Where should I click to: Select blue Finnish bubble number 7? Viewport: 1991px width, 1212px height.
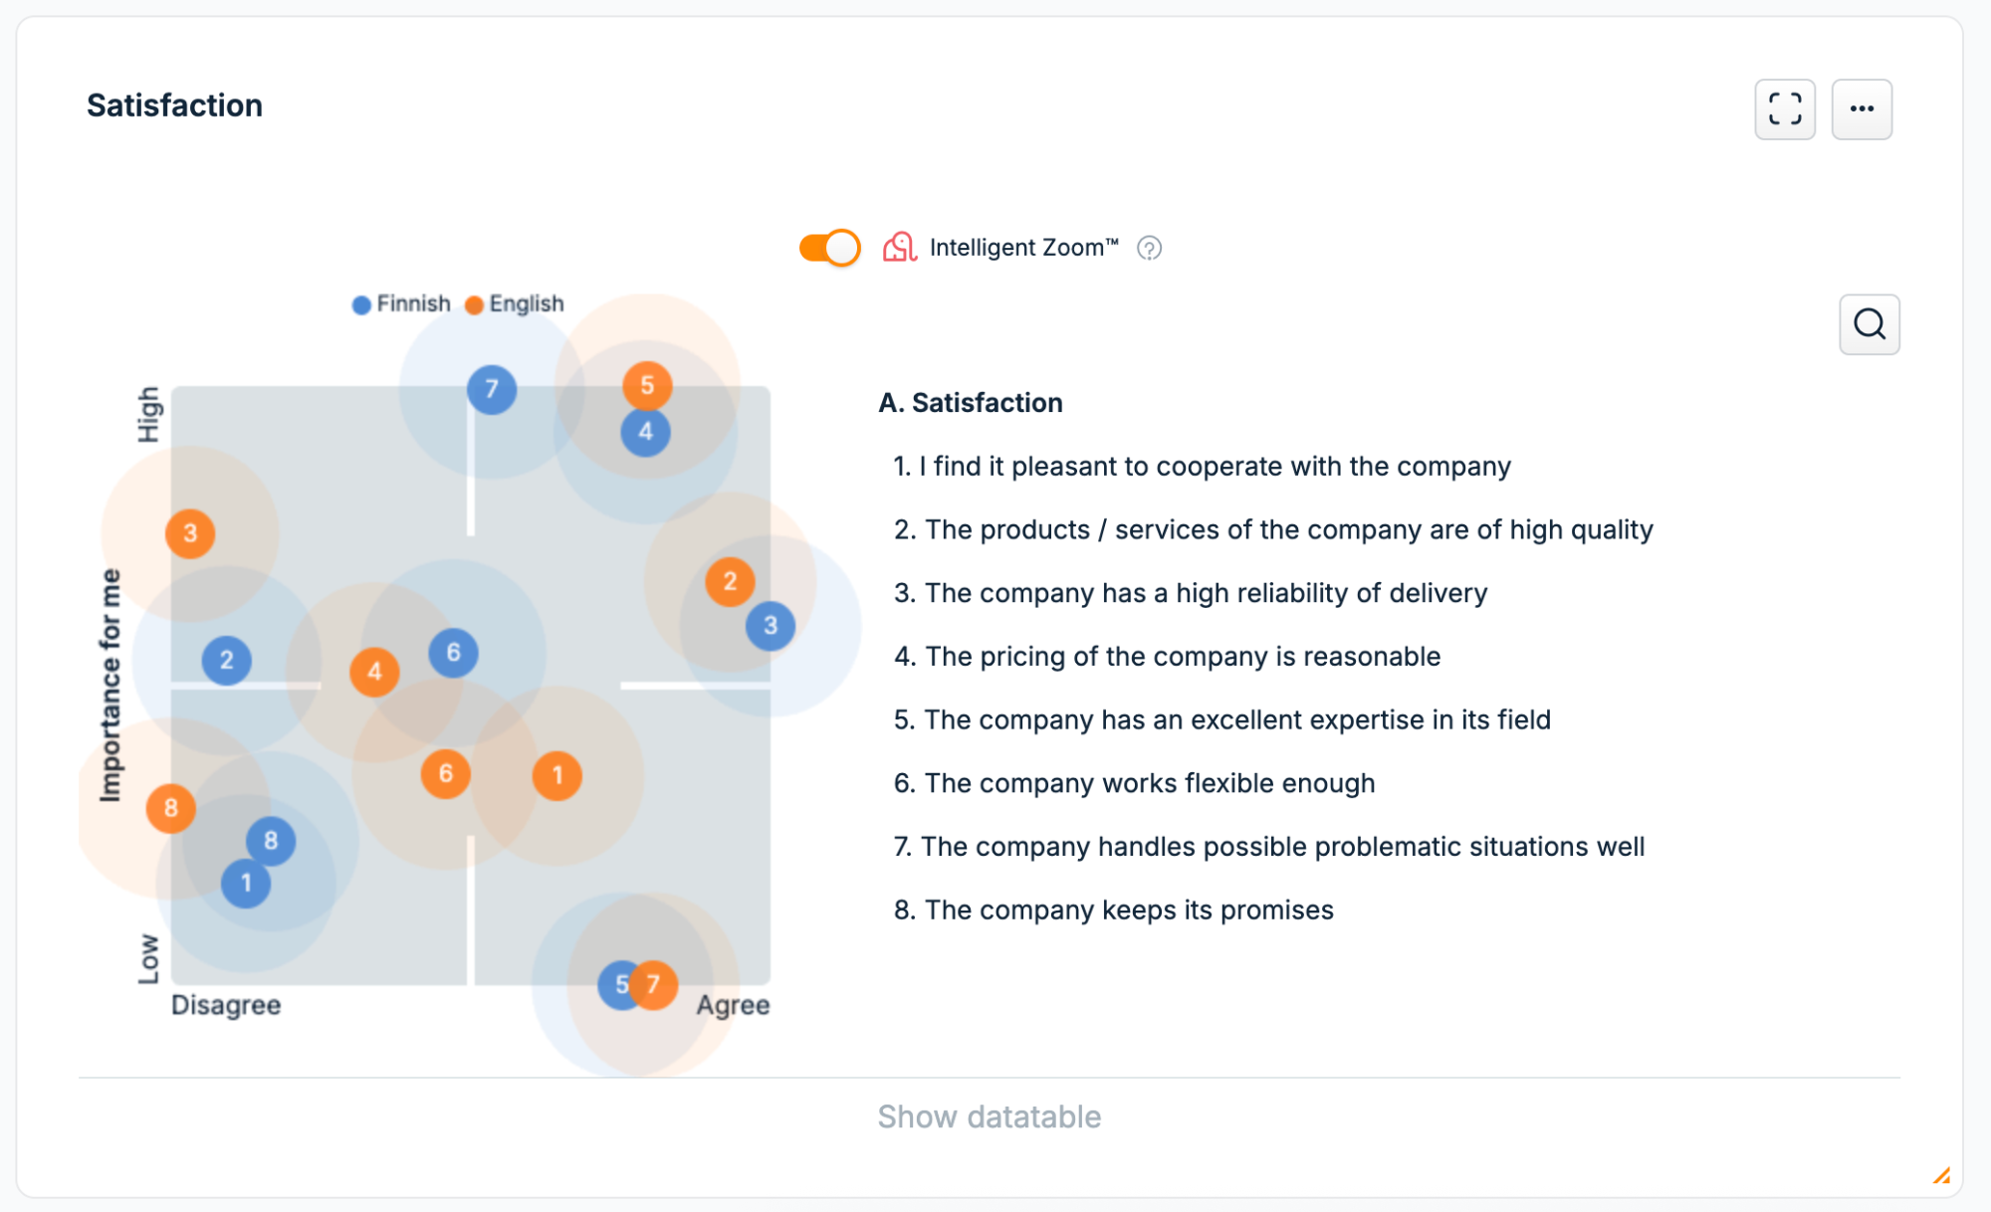click(x=492, y=389)
